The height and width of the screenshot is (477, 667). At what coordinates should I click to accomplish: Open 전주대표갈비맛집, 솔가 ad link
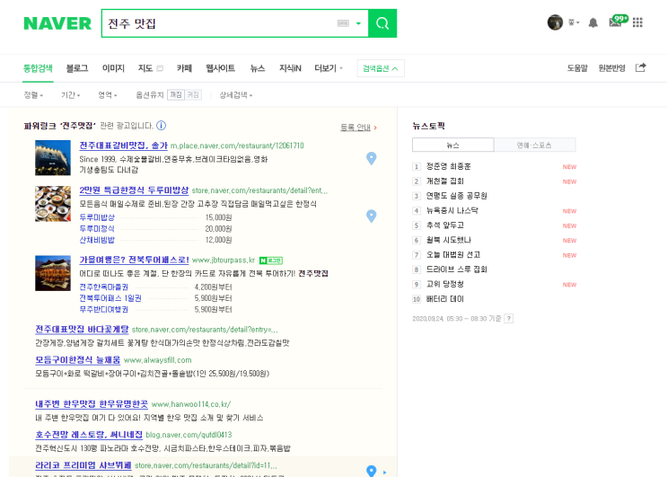click(x=123, y=146)
